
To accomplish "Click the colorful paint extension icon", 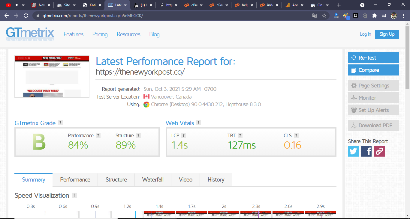I will click(346, 16).
